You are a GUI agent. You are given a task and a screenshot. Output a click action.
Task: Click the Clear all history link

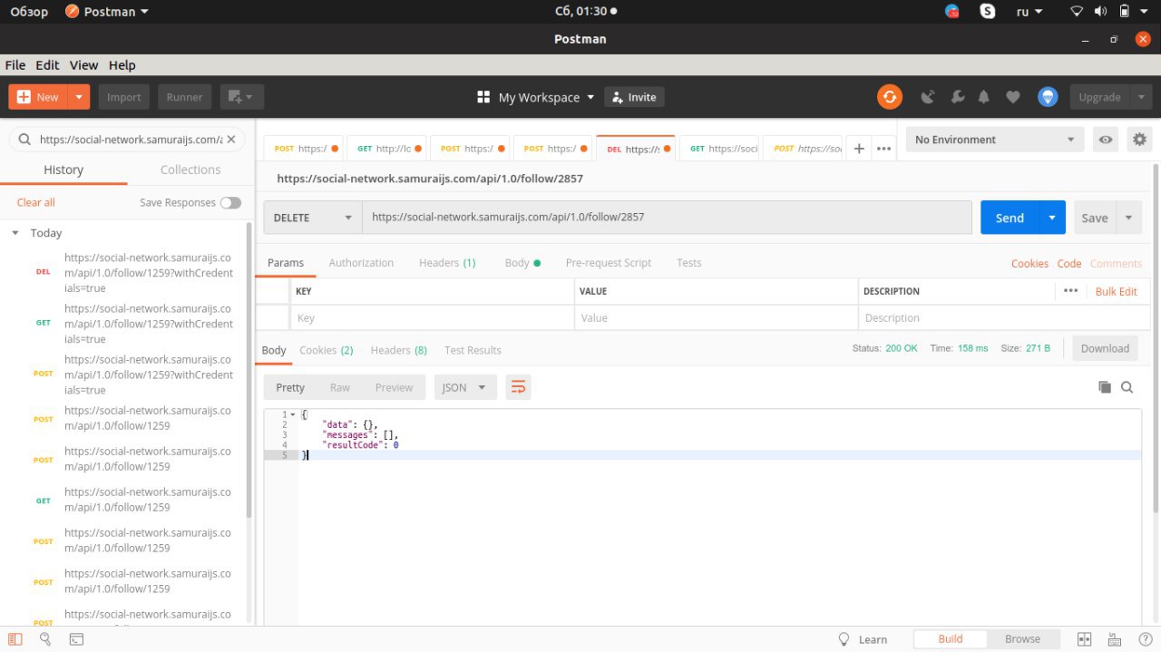(x=35, y=202)
